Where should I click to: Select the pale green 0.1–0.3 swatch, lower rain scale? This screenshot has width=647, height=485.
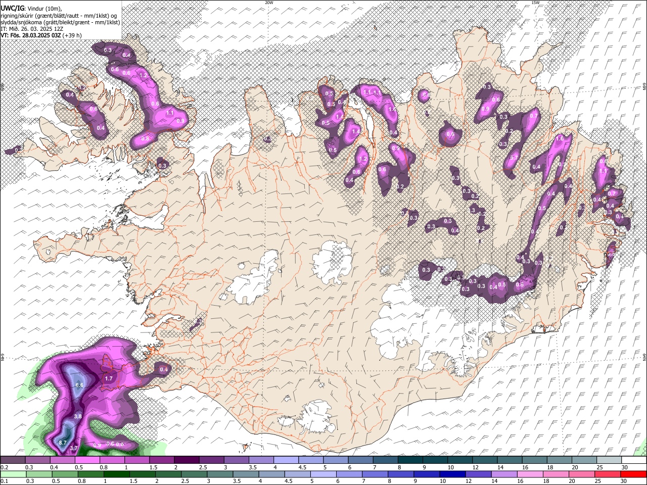coord(13,474)
